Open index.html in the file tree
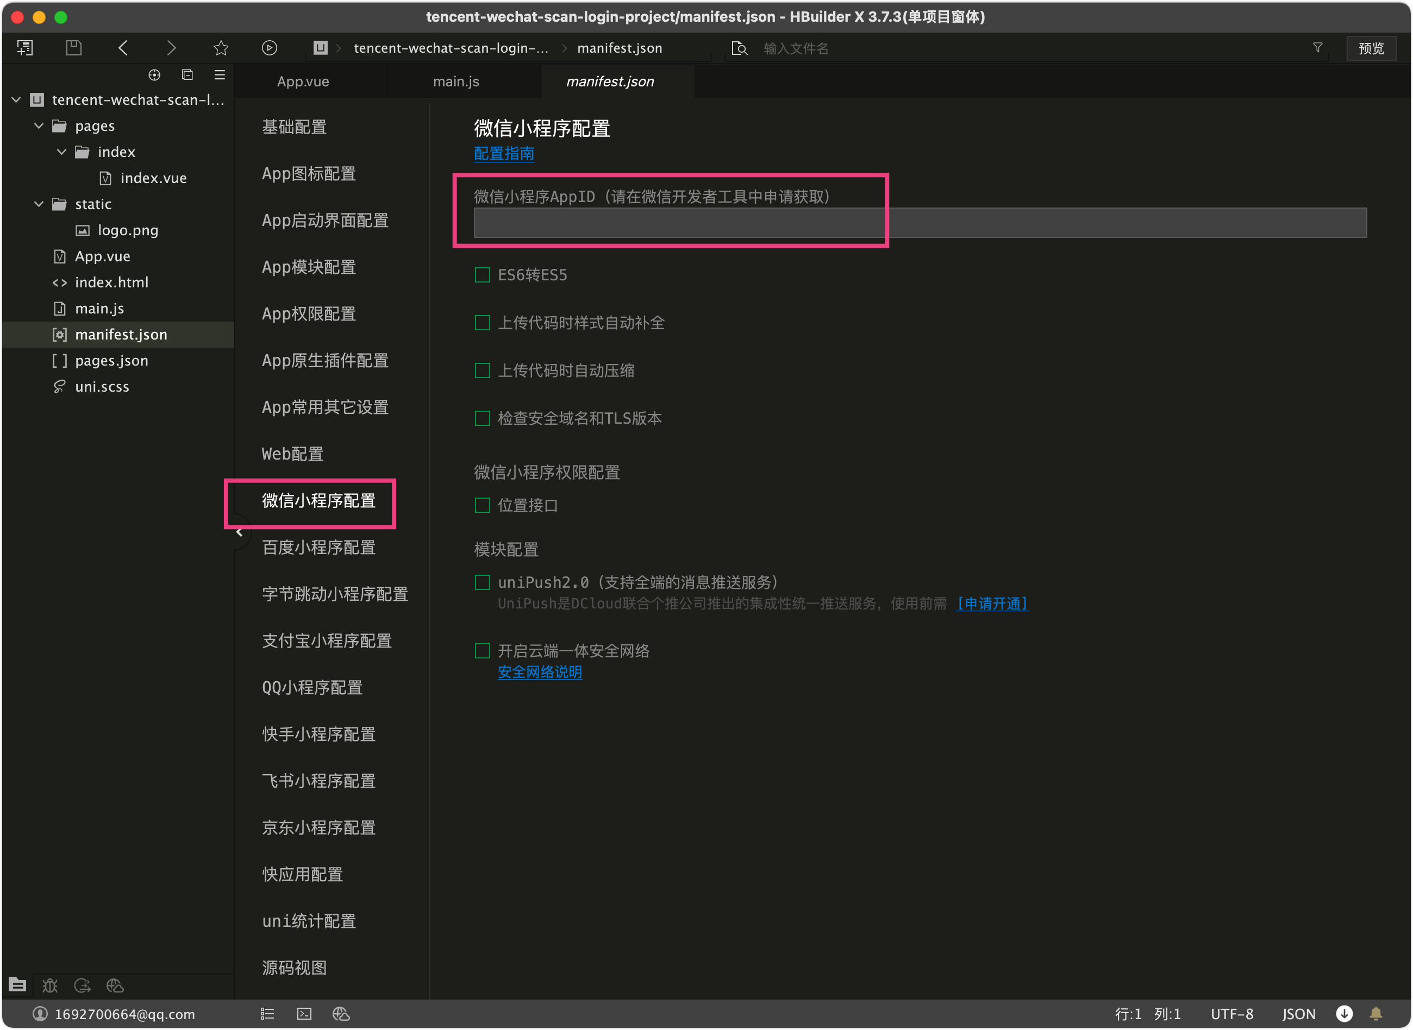 pyautogui.click(x=111, y=282)
